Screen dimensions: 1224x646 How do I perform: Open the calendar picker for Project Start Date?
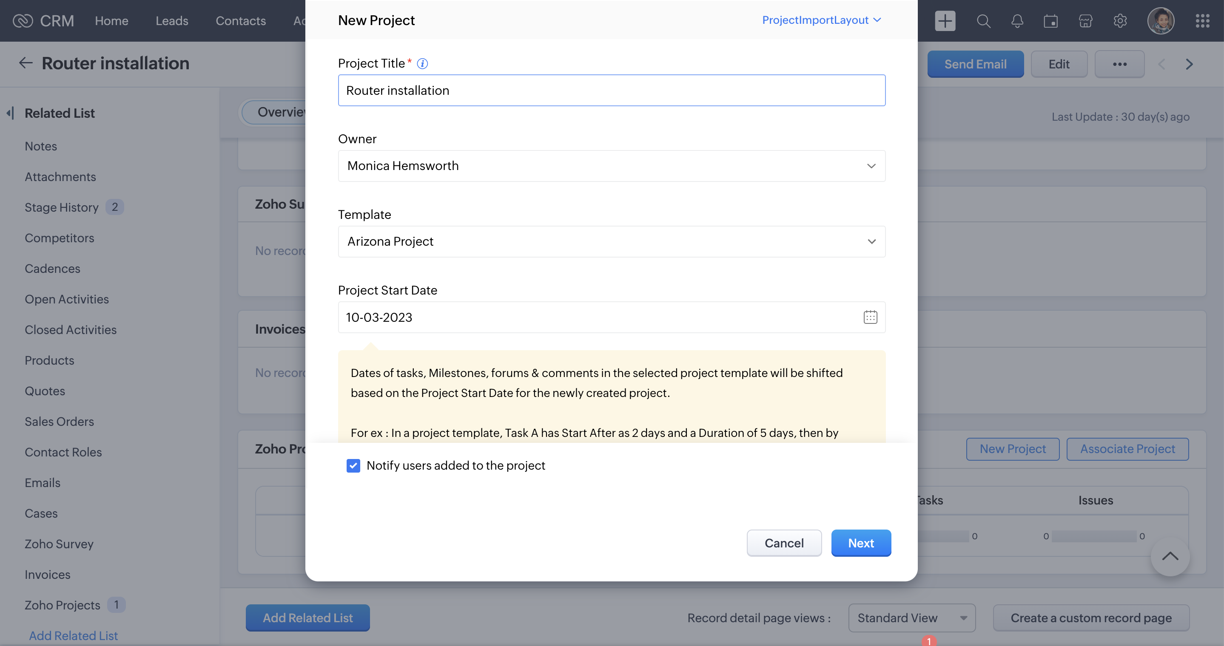870,317
